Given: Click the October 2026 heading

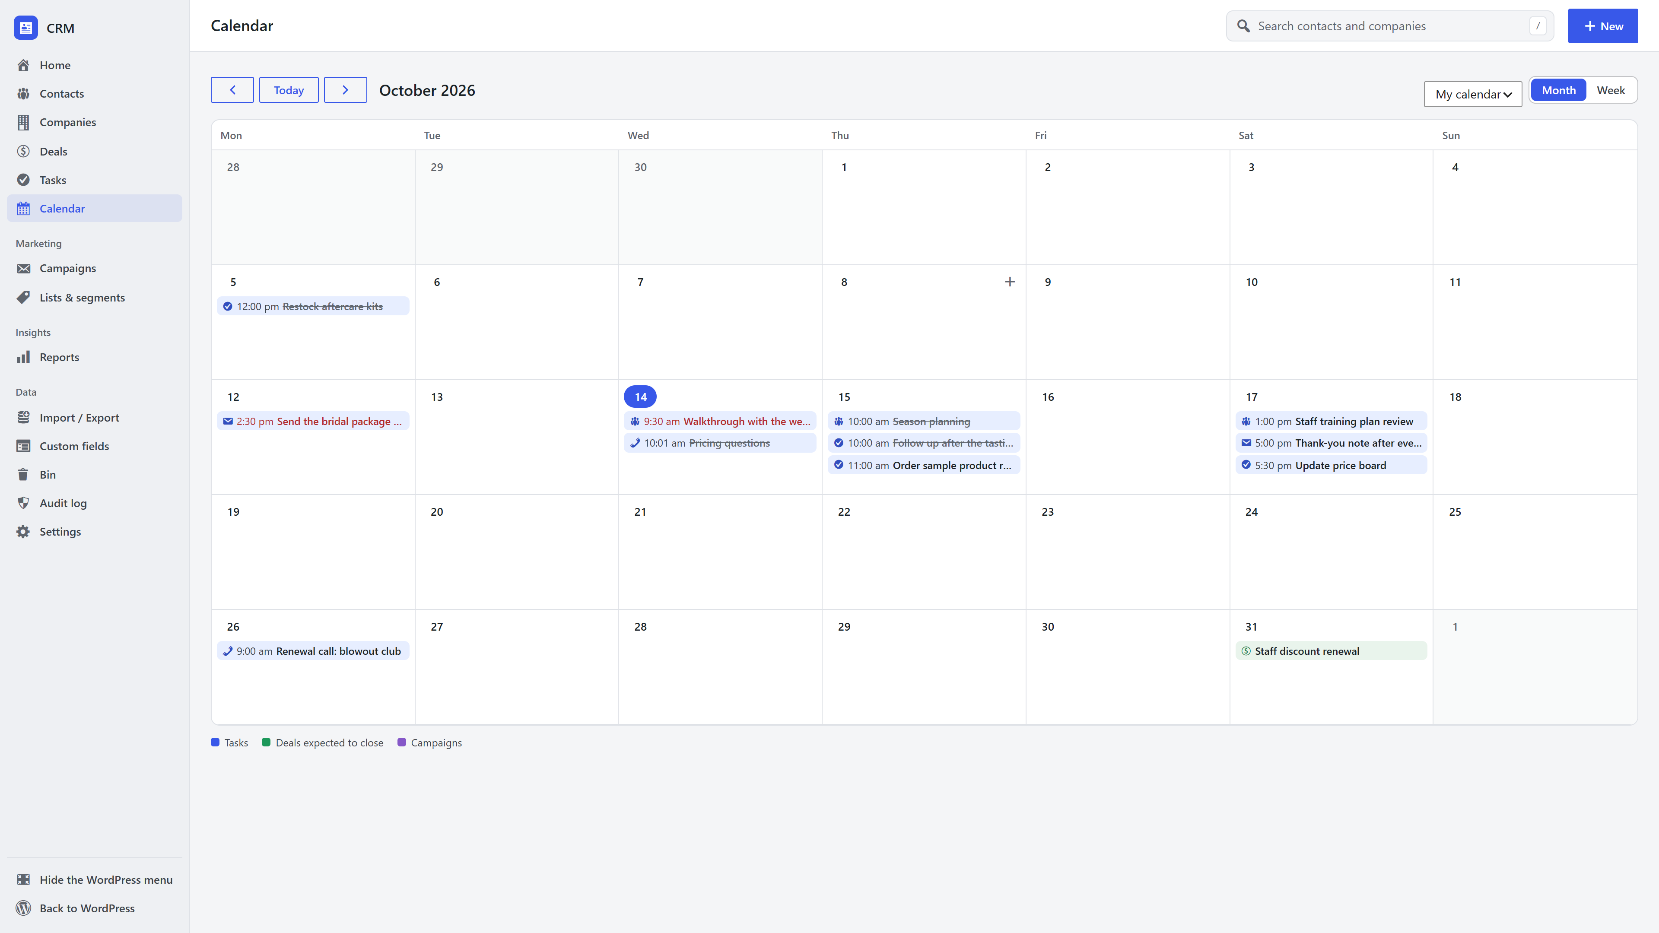Looking at the screenshot, I should [427, 90].
